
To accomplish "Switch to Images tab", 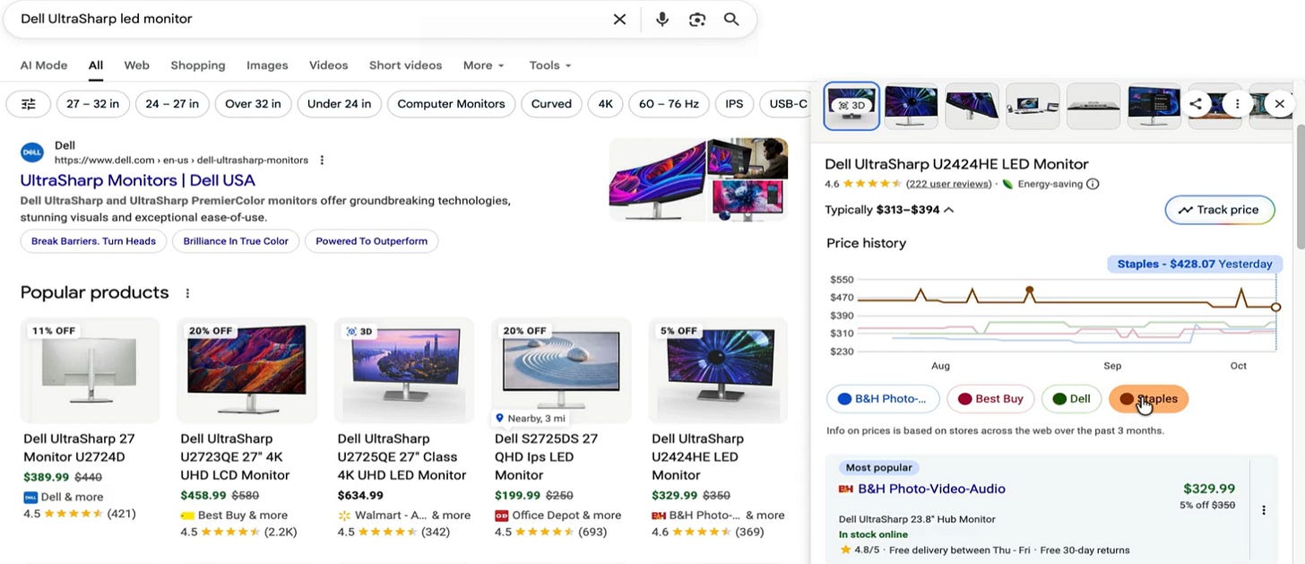I will pos(267,65).
